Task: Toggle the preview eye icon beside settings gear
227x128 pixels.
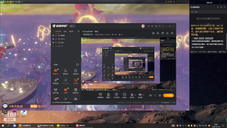Action: (155, 95)
